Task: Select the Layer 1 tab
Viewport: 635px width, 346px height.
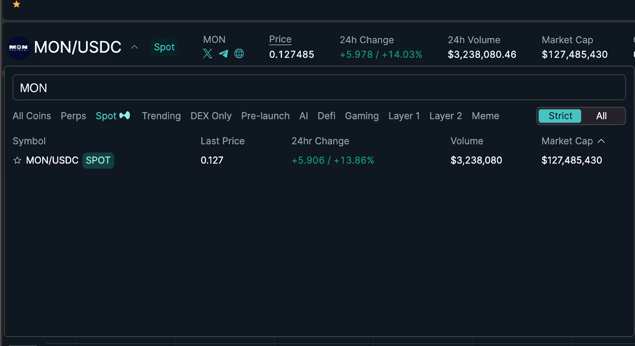Action: pyautogui.click(x=404, y=116)
